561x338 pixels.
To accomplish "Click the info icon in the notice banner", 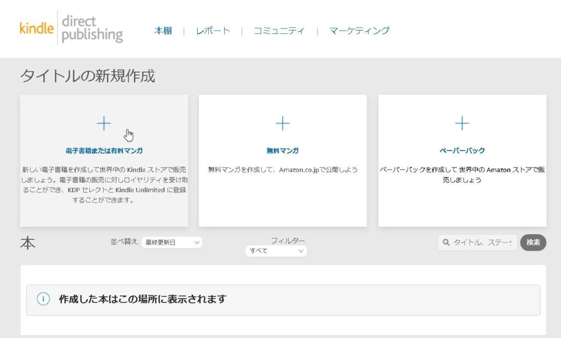I will [43, 299].
